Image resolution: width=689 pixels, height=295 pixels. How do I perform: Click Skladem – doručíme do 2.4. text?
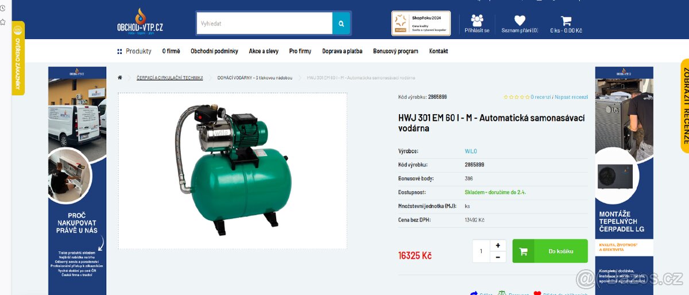tap(495, 192)
